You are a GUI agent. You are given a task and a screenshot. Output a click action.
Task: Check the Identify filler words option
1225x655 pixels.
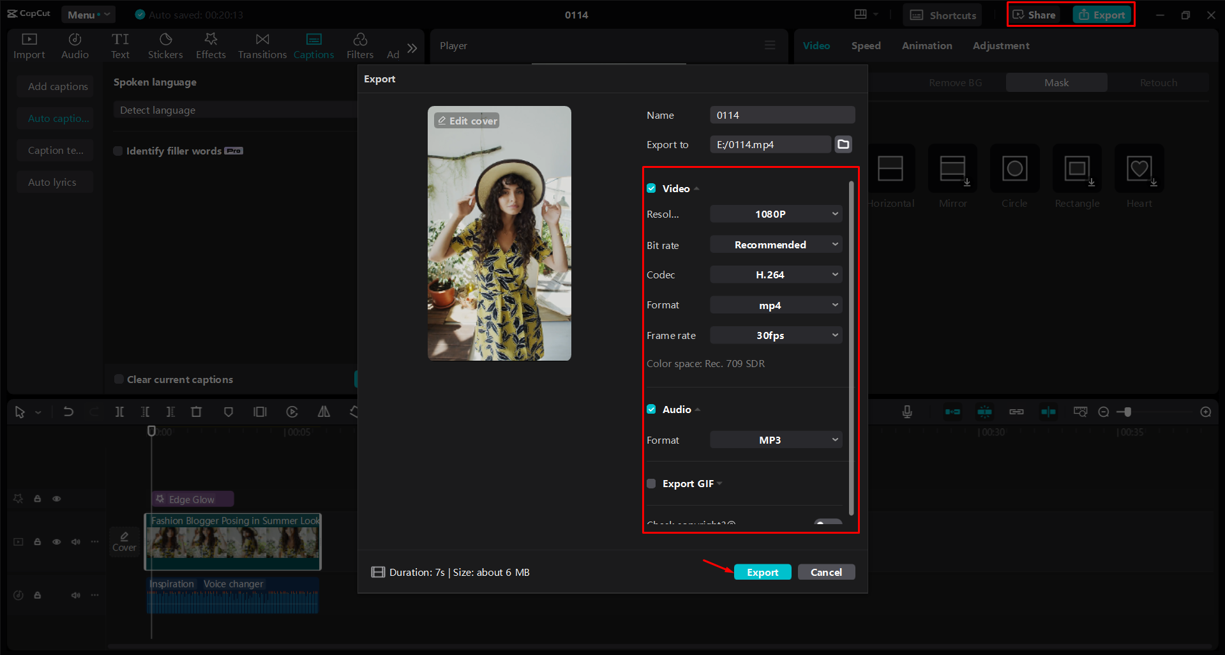118,151
